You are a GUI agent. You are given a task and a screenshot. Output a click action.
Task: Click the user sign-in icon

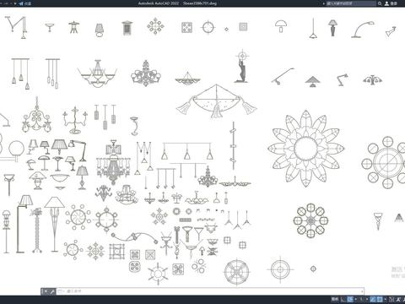tap(387, 3)
